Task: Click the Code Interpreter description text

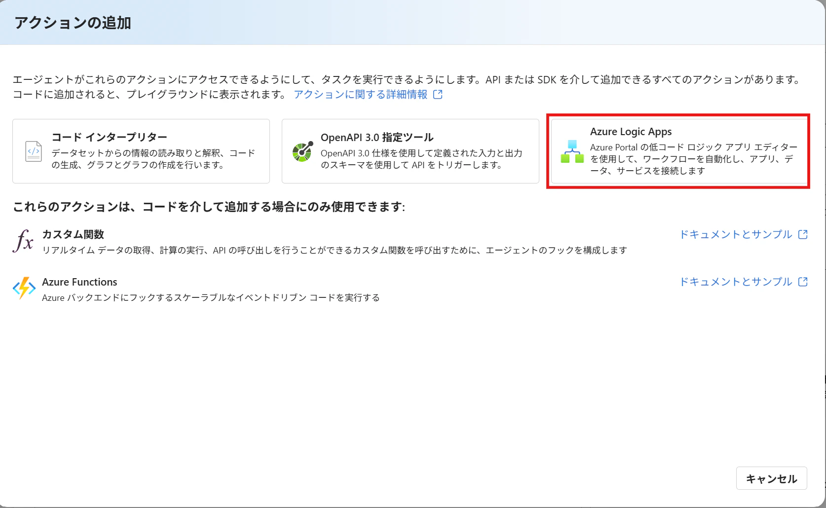Action: [x=153, y=159]
